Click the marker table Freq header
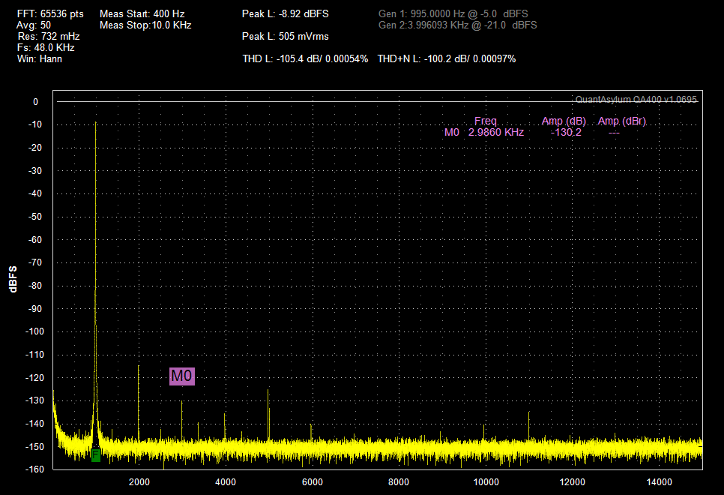 point(485,121)
